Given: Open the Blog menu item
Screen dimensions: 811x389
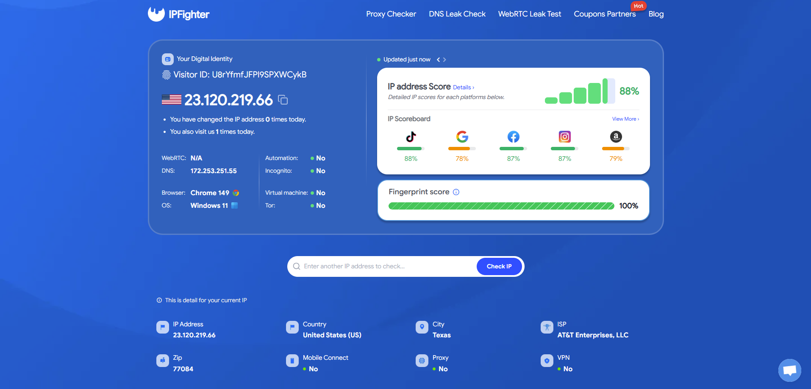Looking at the screenshot, I should [x=656, y=14].
